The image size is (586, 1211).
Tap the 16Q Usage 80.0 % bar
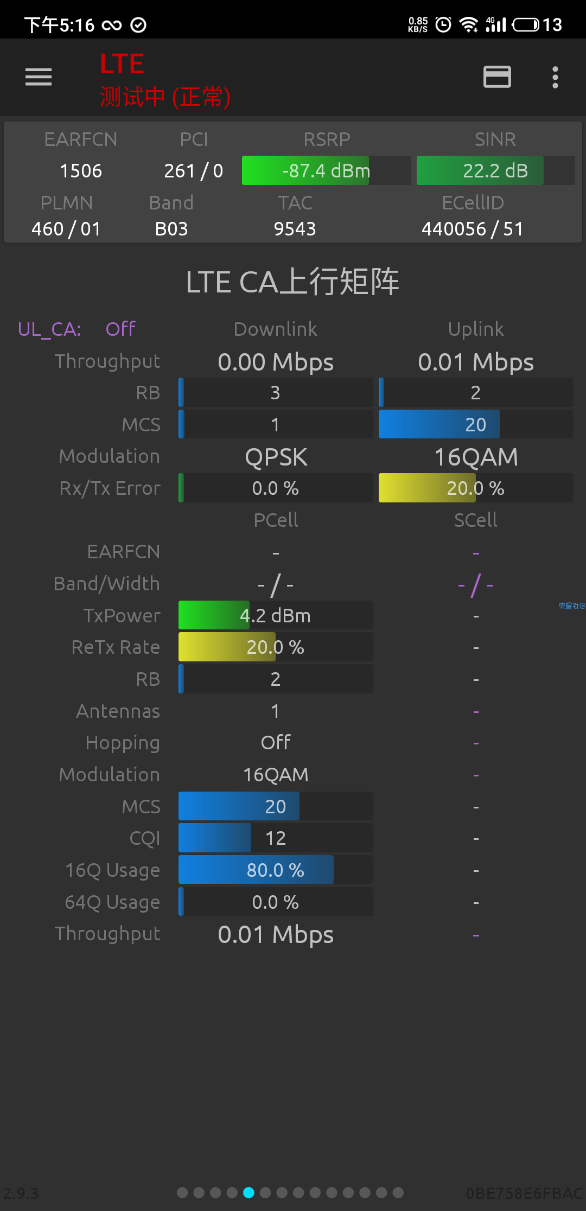pos(275,870)
